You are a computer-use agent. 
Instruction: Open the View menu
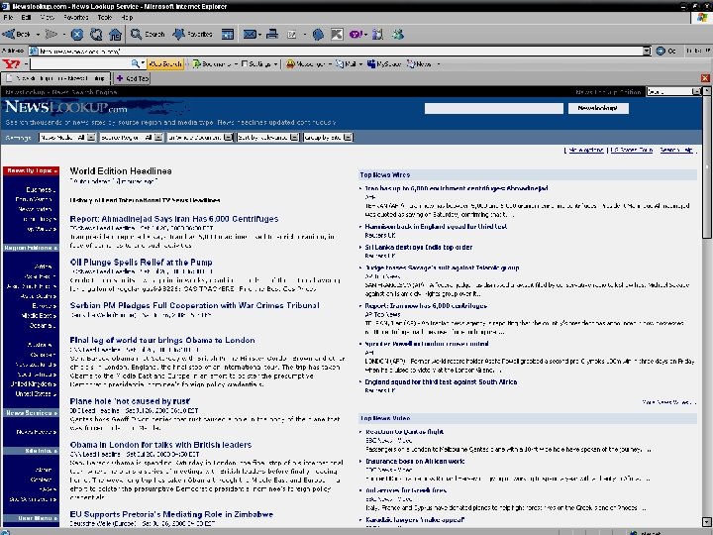47,17
